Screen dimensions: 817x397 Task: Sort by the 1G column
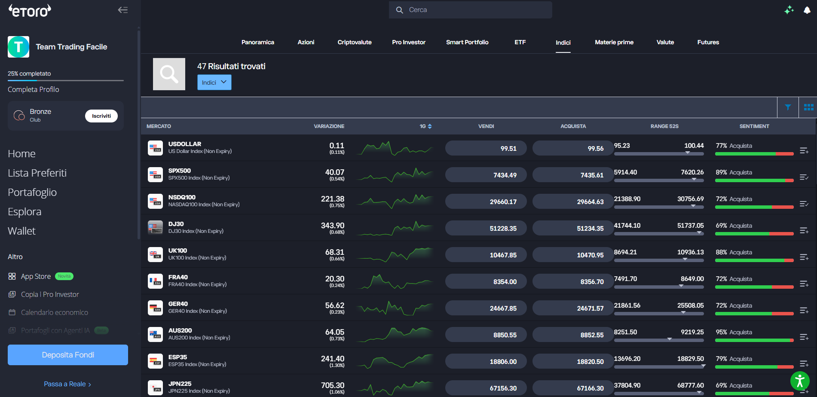pyautogui.click(x=425, y=126)
